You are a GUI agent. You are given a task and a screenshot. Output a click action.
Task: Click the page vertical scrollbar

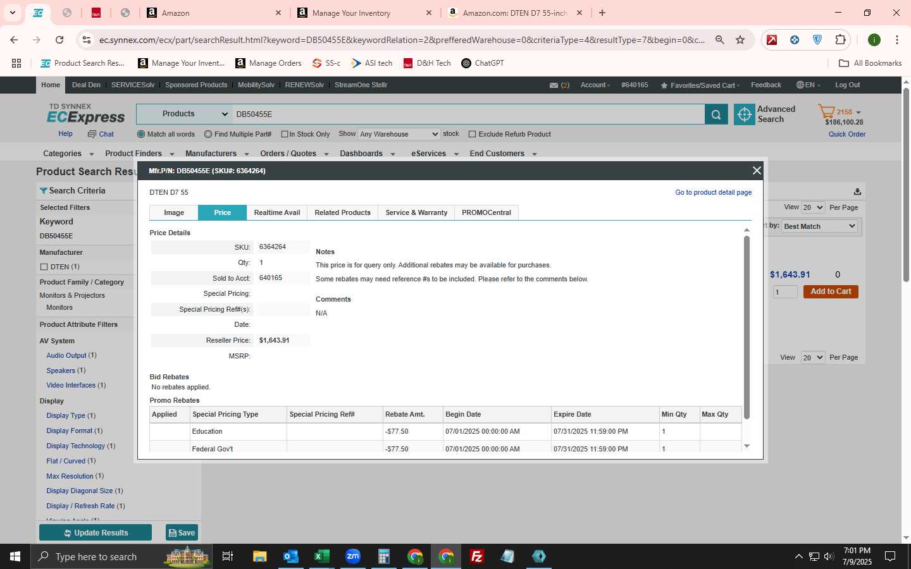click(x=906, y=183)
